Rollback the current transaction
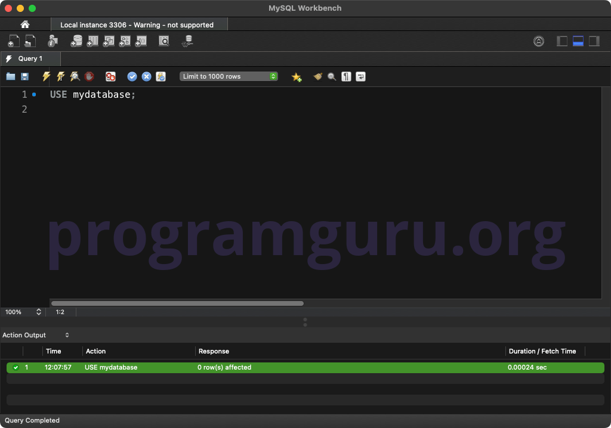This screenshot has height=428, width=611. [x=147, y=76]
